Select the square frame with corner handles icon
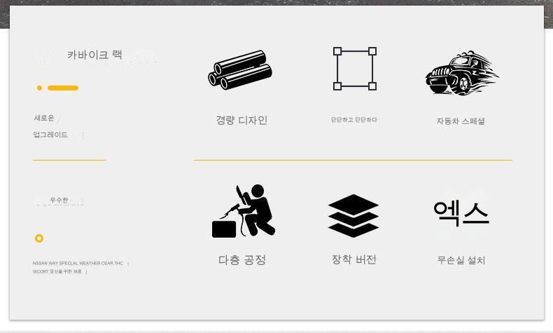 tap(355, 69)
